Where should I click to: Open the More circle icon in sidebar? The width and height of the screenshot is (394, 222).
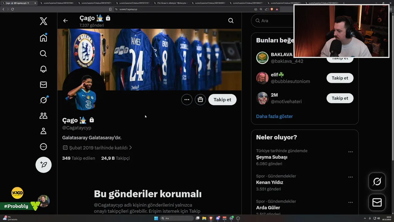coord(43,147)
